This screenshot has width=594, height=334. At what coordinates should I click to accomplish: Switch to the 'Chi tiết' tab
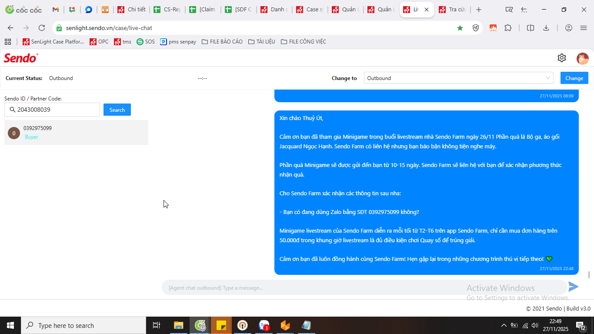point(132,10)
